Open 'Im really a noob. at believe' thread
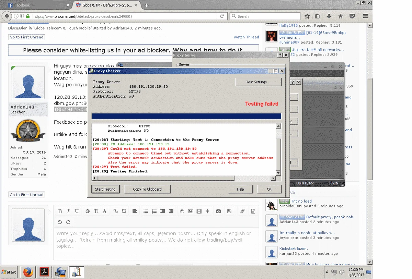The height and width of the screenshot is (279, 412). 307,233
